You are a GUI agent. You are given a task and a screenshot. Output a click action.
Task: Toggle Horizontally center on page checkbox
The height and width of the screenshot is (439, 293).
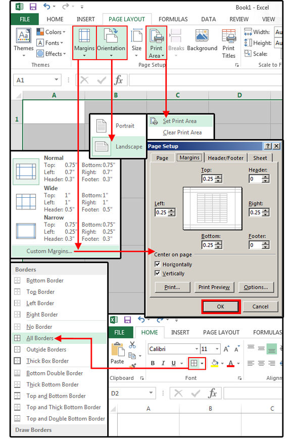(158, 265)
